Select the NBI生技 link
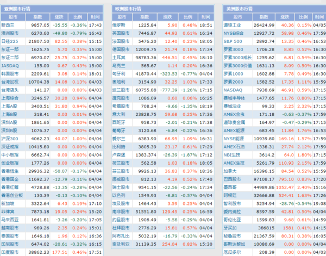Viewport: 326px width, 256px height. (232, 155)
